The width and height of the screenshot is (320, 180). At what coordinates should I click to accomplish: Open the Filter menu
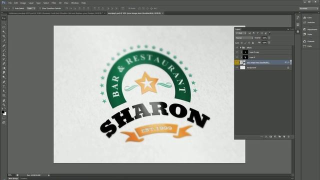(x=53, y=3)
